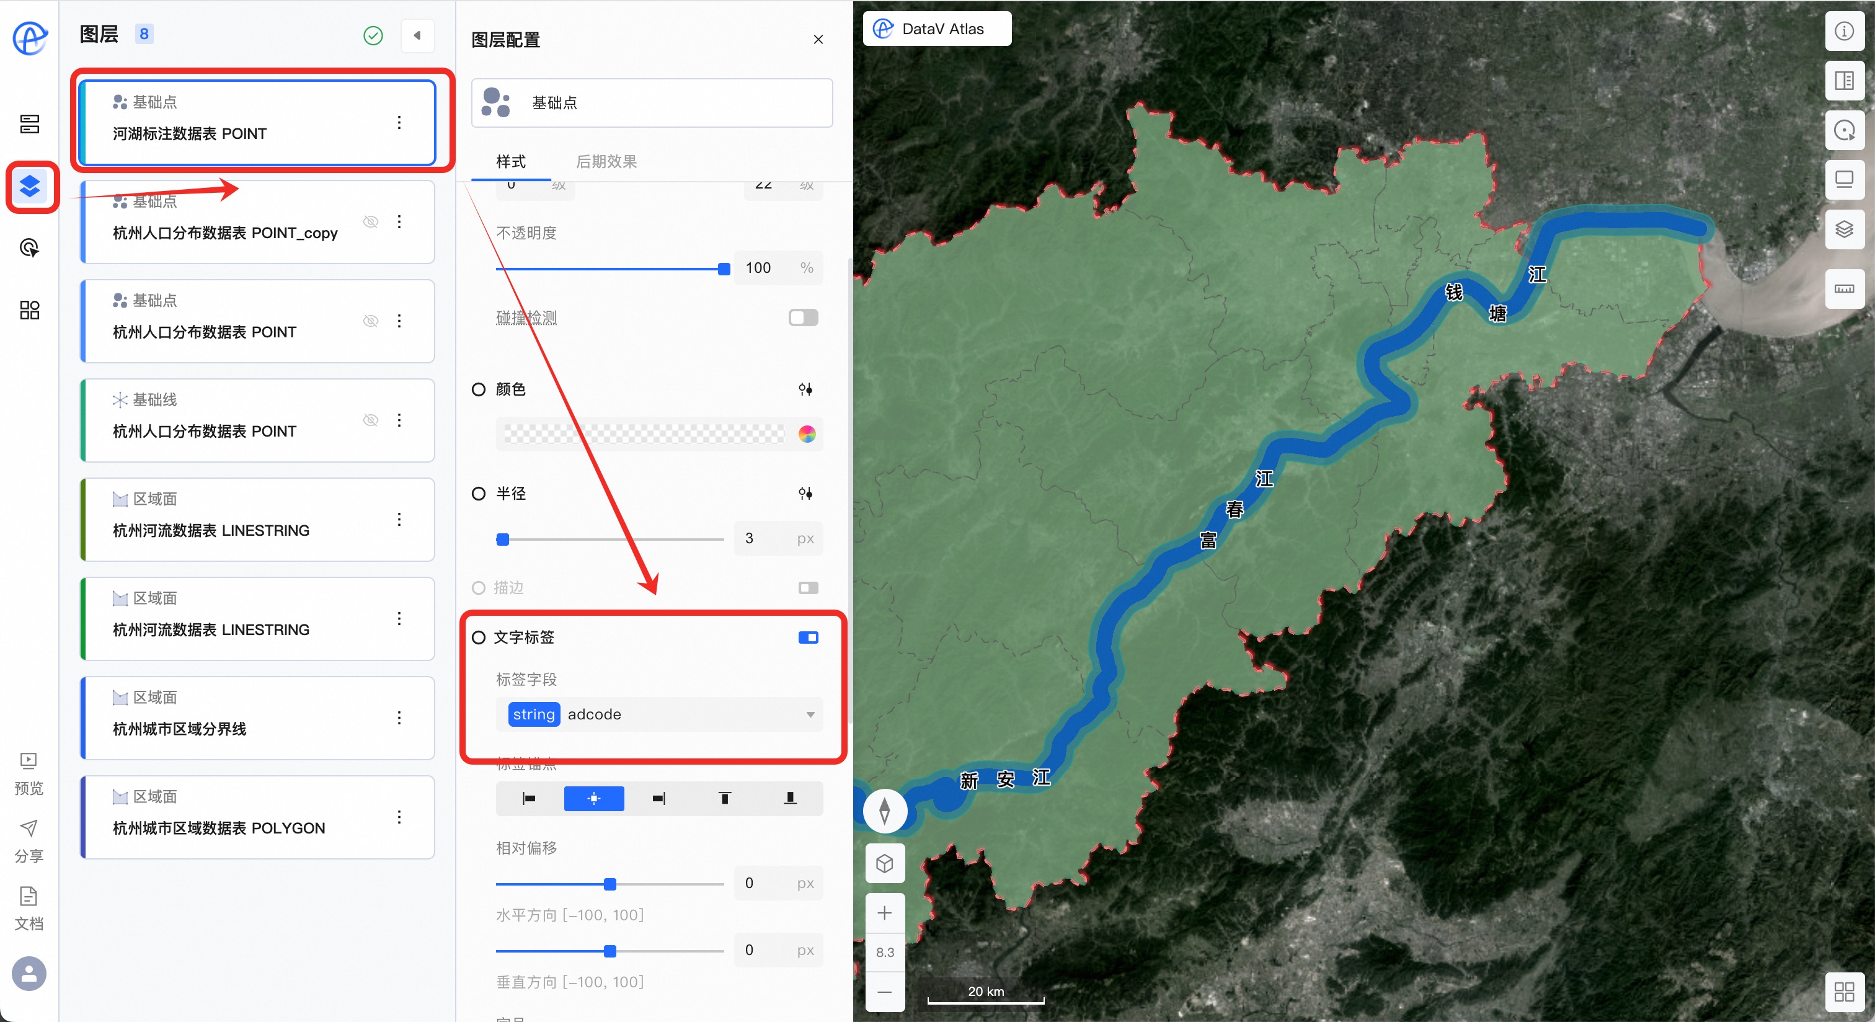Click the 不透明度 opacity slider handle
Image resolution: width=1875 pixels, height=1022 pixels.
point(724,269)
